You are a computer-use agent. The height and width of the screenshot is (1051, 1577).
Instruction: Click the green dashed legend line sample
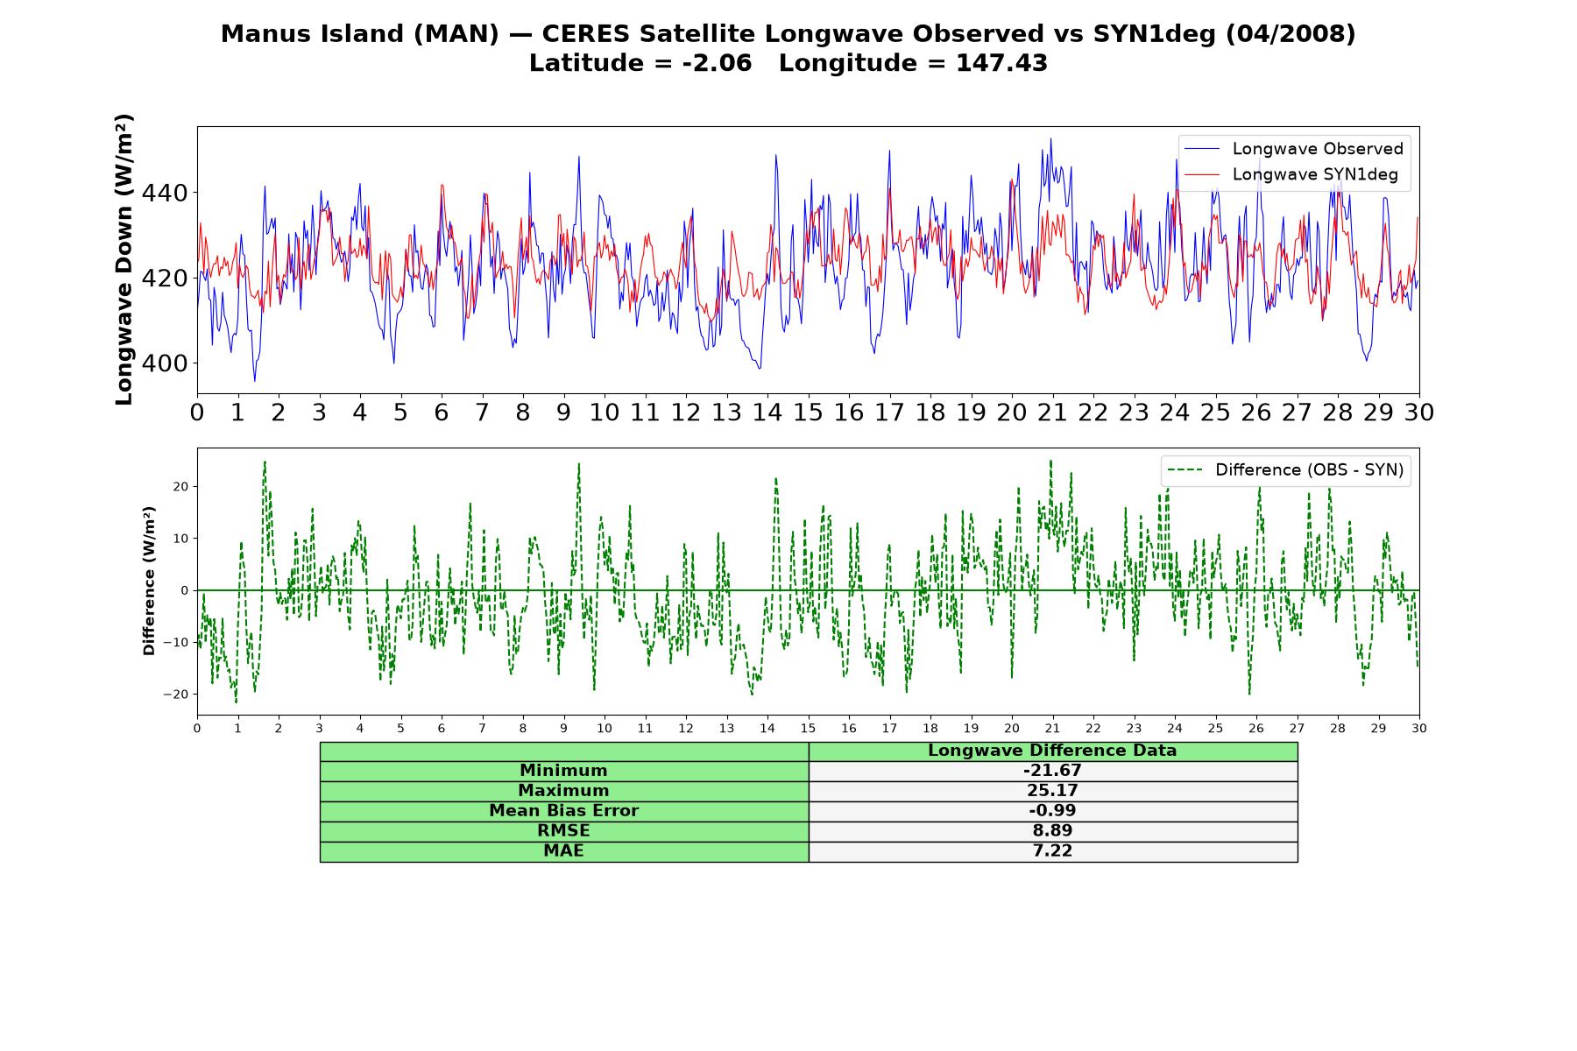click(x=1185, y=470)
